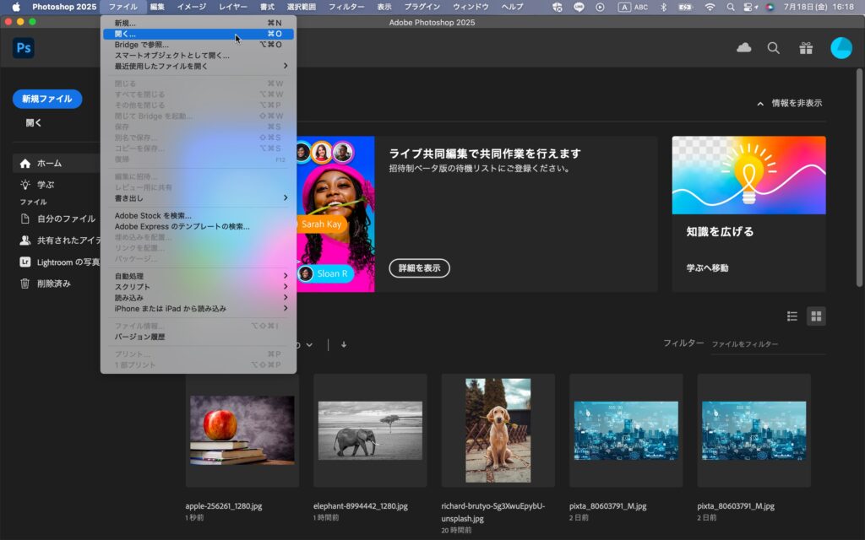Screen dimensions: 865x540
Task: Expand iPhone または iPad から読み込み submenu
Action: click(199, 309)
